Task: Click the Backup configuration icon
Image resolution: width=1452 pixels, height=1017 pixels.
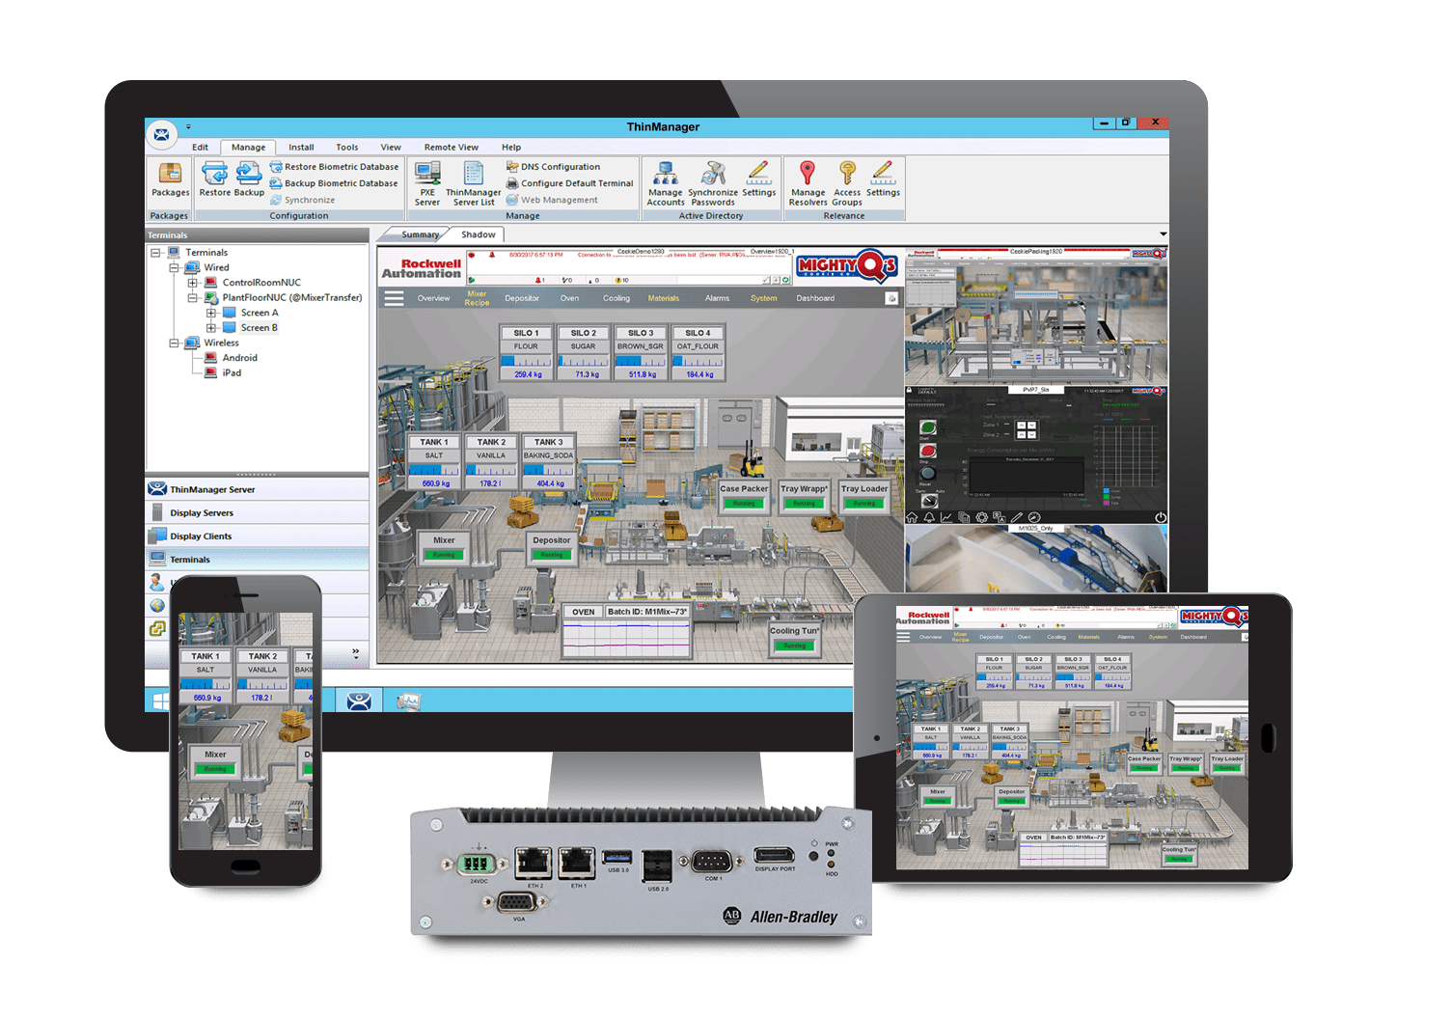Action: point(249,179)
